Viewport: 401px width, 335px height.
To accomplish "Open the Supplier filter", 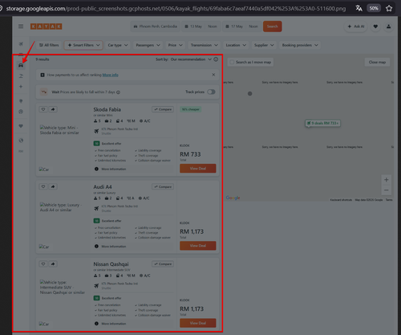I will click(x=264, y=45).
